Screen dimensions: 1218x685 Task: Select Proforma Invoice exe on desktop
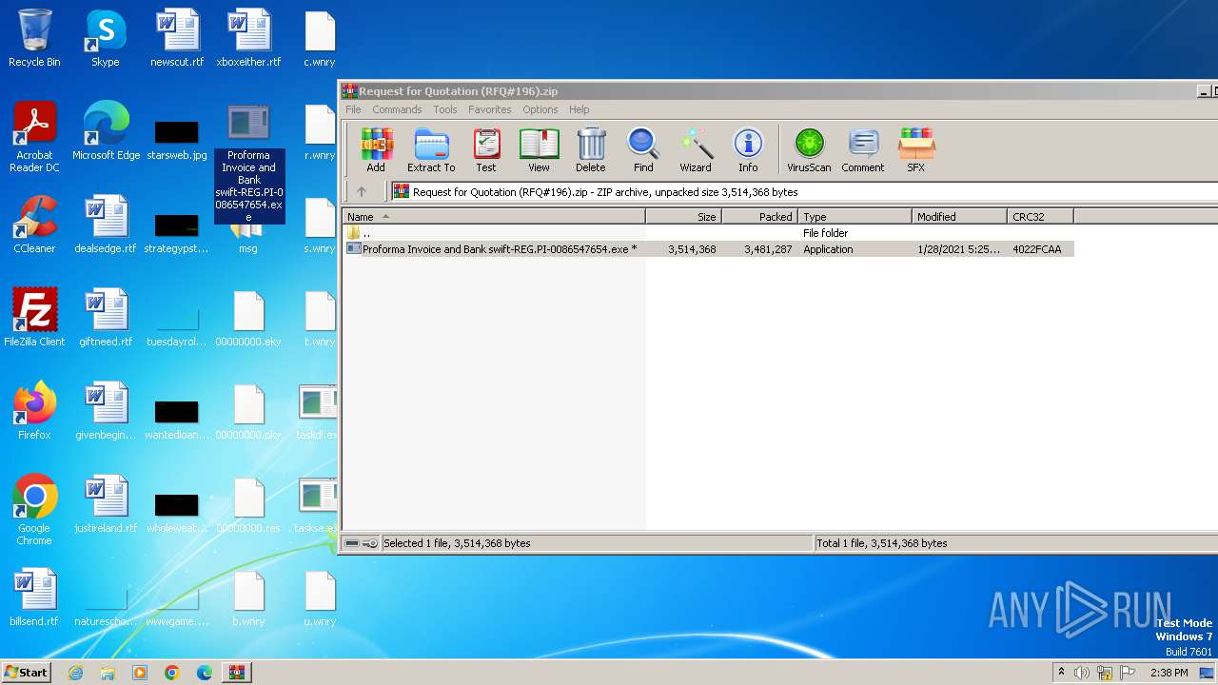tap(248, 163)
